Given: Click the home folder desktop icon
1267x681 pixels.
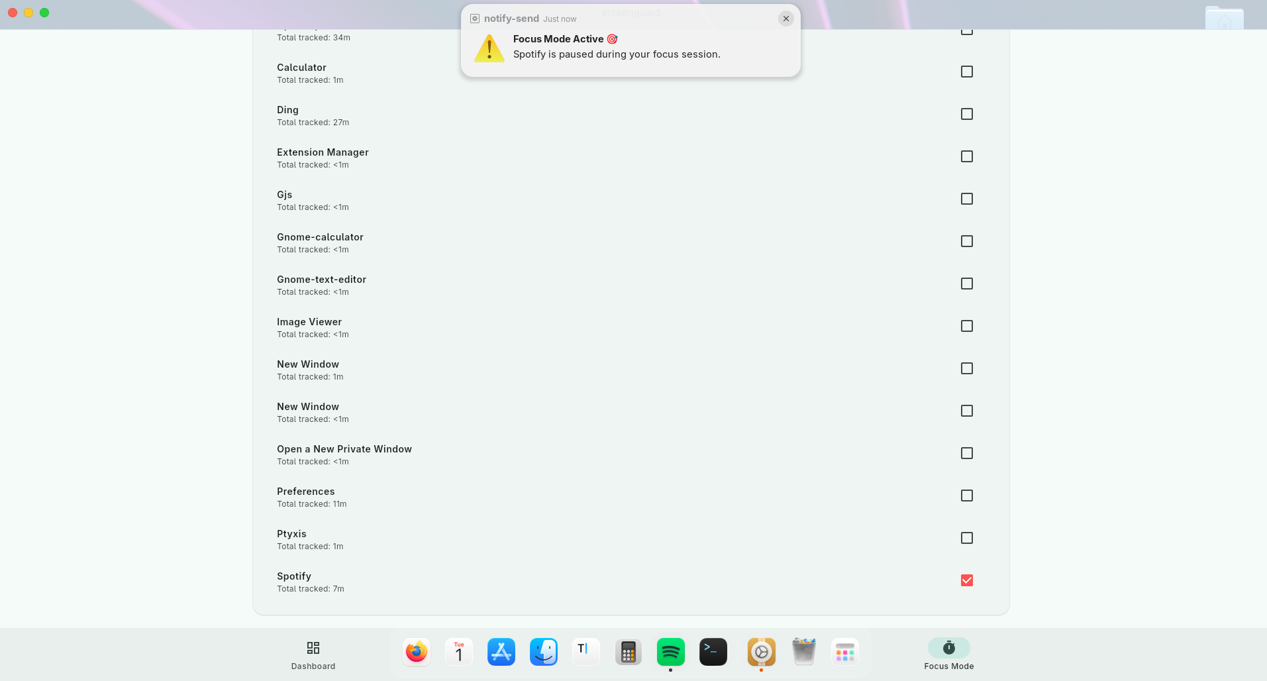Looking at the screenshot, I should coord(1224,18).
